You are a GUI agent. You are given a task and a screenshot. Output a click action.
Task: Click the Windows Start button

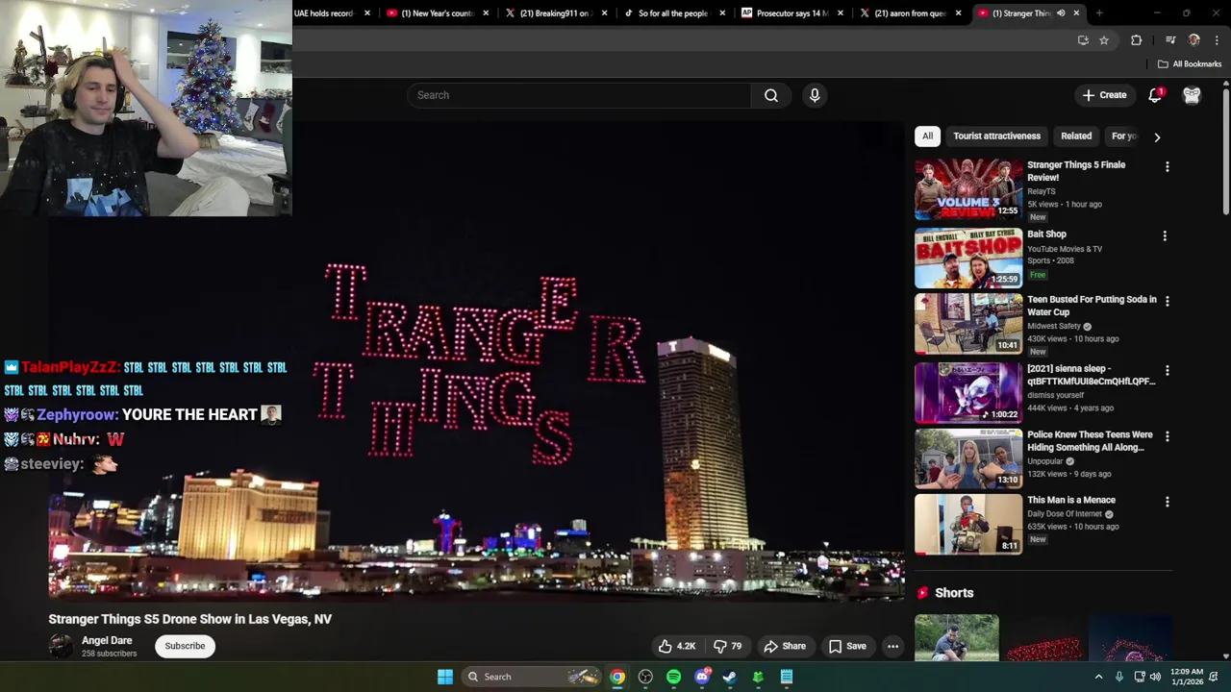tap(445, 677)
